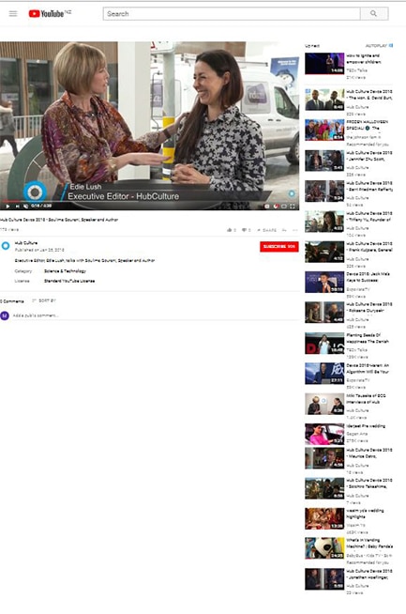The width and height of the screenshot is (406, 614).
Task: Open the ignite and empower children video
Action: click(x=363, y=59)
